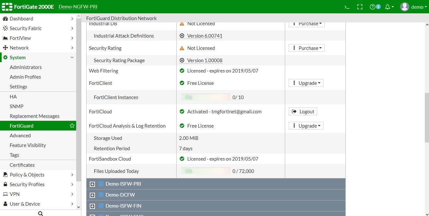Toggle fullscreen mode icon

click(360, 7)
